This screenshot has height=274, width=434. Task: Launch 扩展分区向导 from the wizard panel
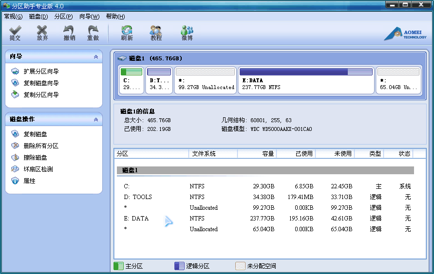click(x=41, y=72)
